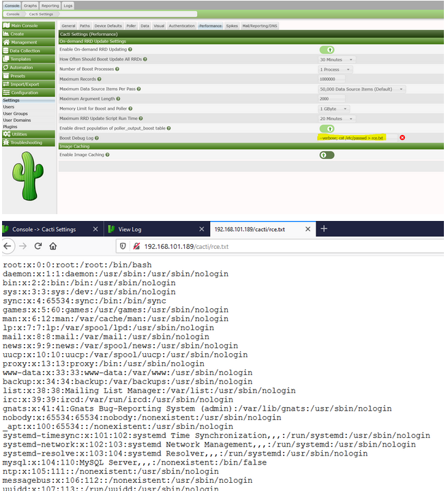448x491 pixels.
Task: Click the help icon next to Maximum RRD Update Script Run Time
Action: [x=140, y=119]
